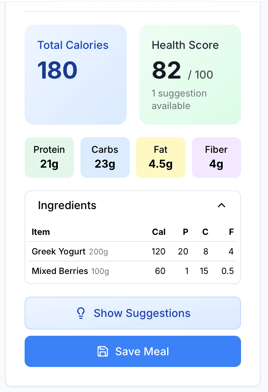The height and width of the screenshot is (392, 268).
Task: Click the purple Fiber 4g tile
Action: click(216, 158)
